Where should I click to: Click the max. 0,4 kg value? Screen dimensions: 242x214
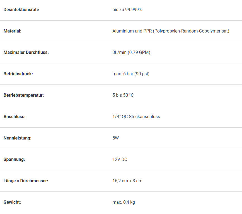click(124, 202)
